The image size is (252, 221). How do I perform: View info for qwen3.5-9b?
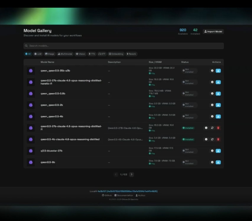coord(212,162)
